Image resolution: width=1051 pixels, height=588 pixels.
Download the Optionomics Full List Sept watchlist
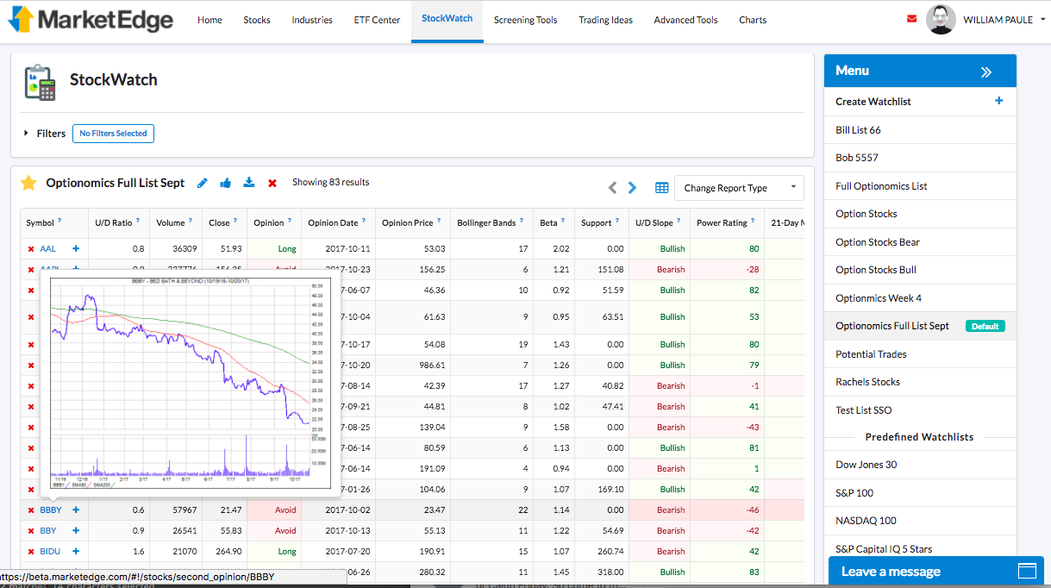coord(248,183)
